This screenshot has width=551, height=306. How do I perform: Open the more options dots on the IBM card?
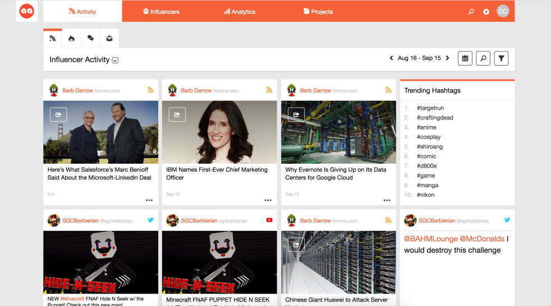[268, 200]
